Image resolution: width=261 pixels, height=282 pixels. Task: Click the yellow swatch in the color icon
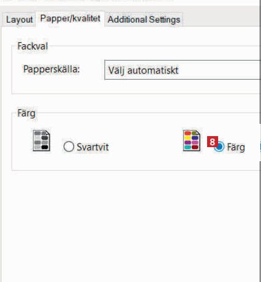tap(187, 138)
